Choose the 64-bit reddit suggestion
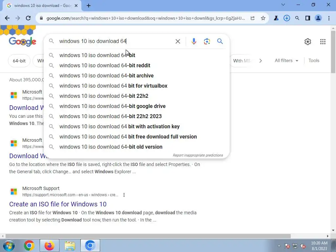Viewport: 336px width, 252px height. point(137,65)
